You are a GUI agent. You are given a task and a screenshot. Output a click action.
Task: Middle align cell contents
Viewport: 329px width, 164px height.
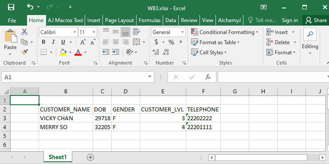(116, 32)
